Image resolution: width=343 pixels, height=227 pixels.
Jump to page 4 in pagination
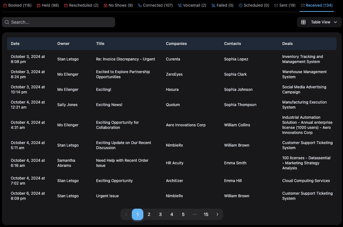point(172,214)
